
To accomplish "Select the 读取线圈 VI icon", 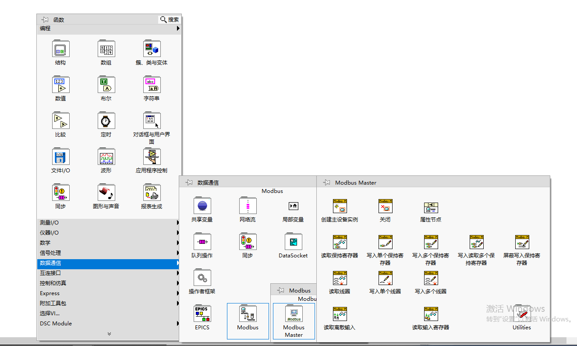I will pos(340,278).
